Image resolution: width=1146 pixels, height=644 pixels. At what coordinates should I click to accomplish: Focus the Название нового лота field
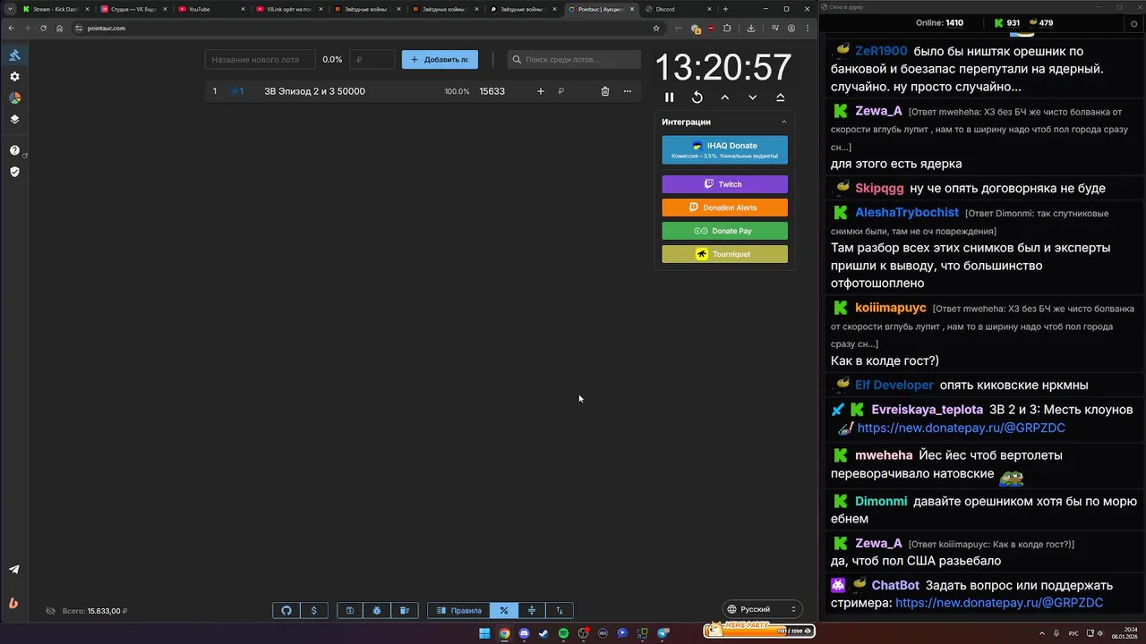coord(260,59)
